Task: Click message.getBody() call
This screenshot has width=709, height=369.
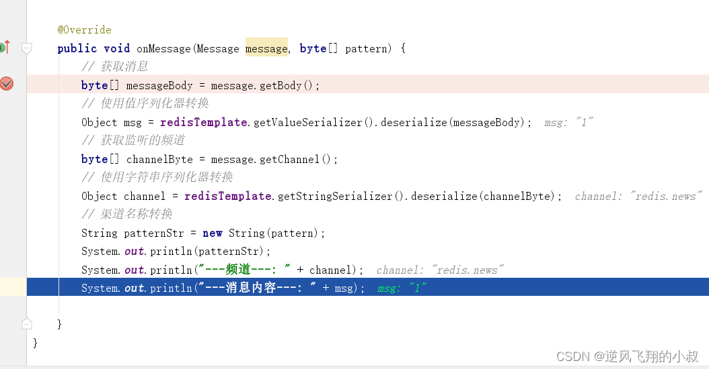Action: coord(262,86)
